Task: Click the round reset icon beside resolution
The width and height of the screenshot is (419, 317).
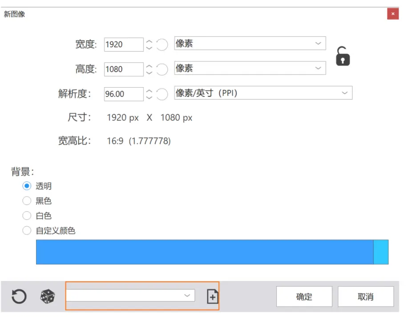Action: click(162, 94)
